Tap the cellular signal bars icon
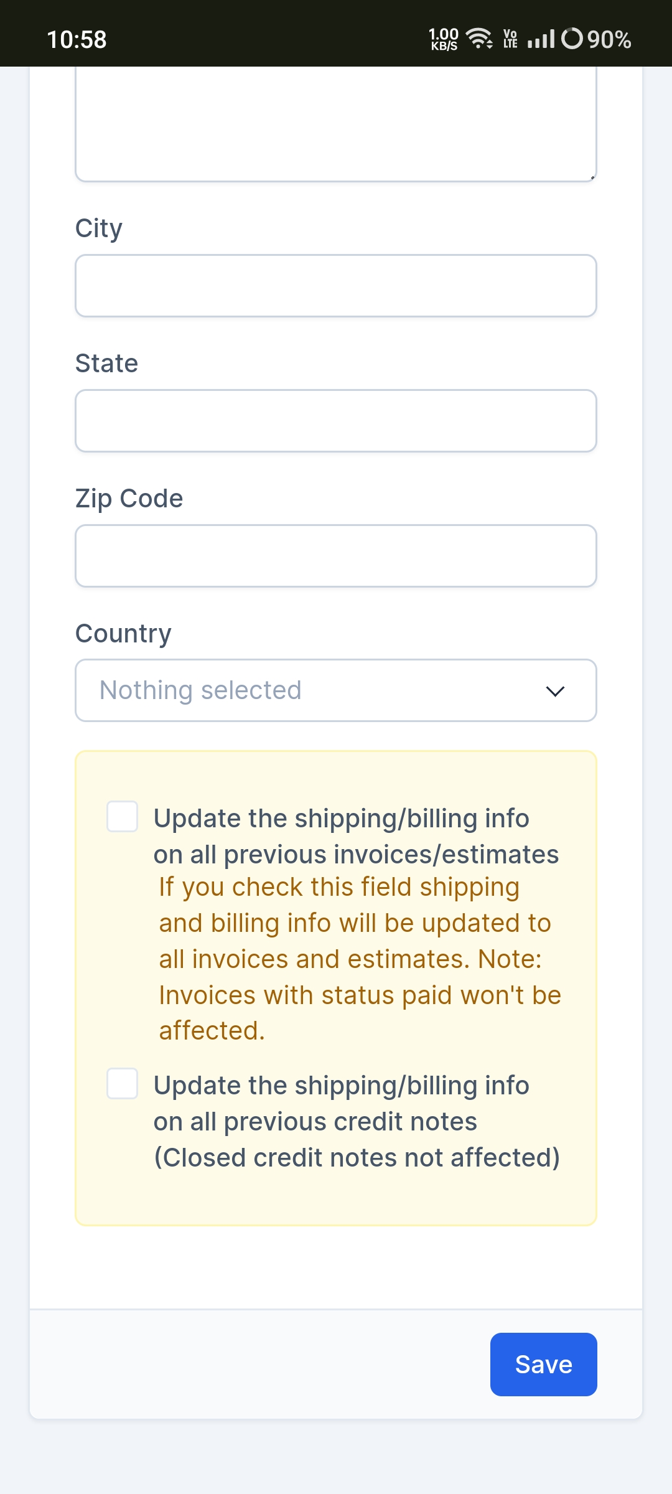The height and width of the screenshot is (1494, 672). (541, 39)
